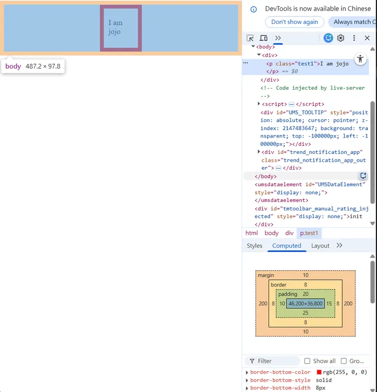Select the closing </body> row
Viewport: 377px width, 392px height.
point(265,176)
